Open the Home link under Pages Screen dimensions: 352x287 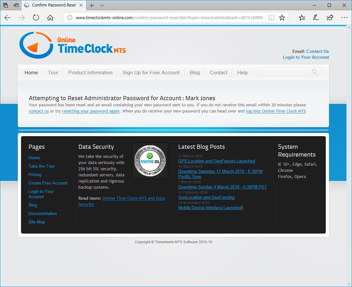point(34,158)
